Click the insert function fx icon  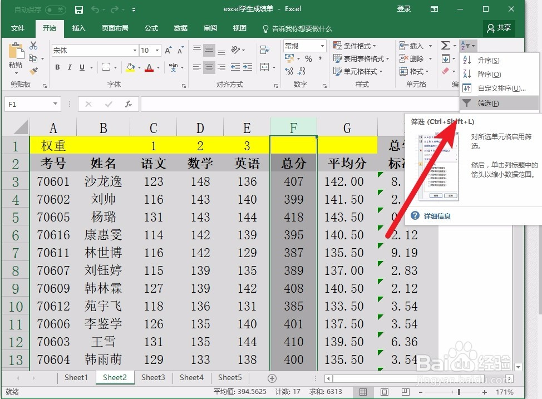click(x=129, y=104)
